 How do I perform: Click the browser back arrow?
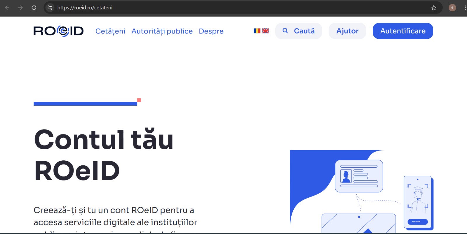[x=7, y=8]
